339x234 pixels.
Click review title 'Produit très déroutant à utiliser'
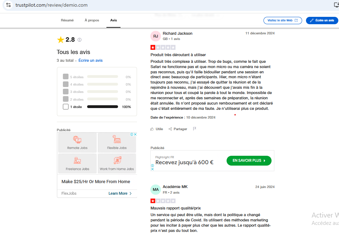click(x=178, y=55)
